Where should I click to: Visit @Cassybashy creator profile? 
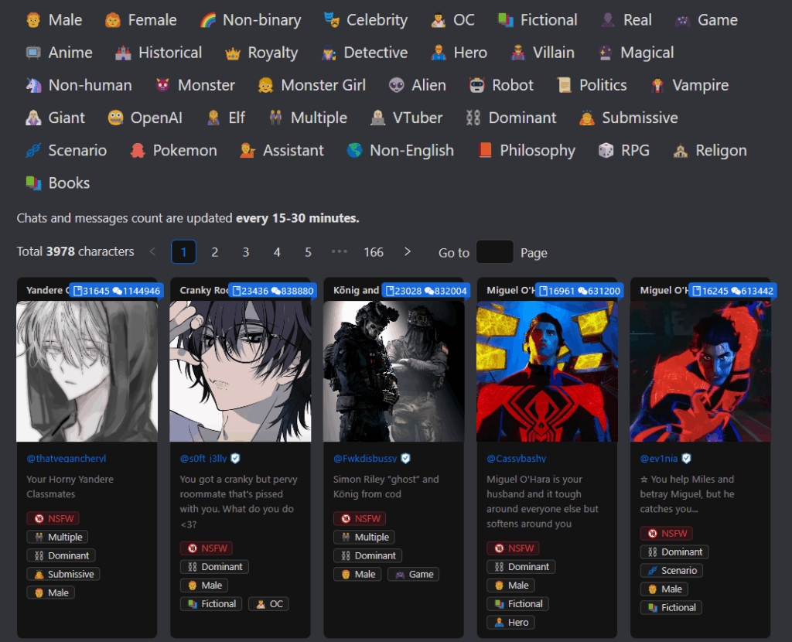516,459
